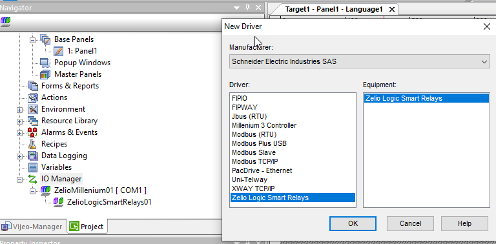Click the Popup Windows icon

tap(45, 63)
